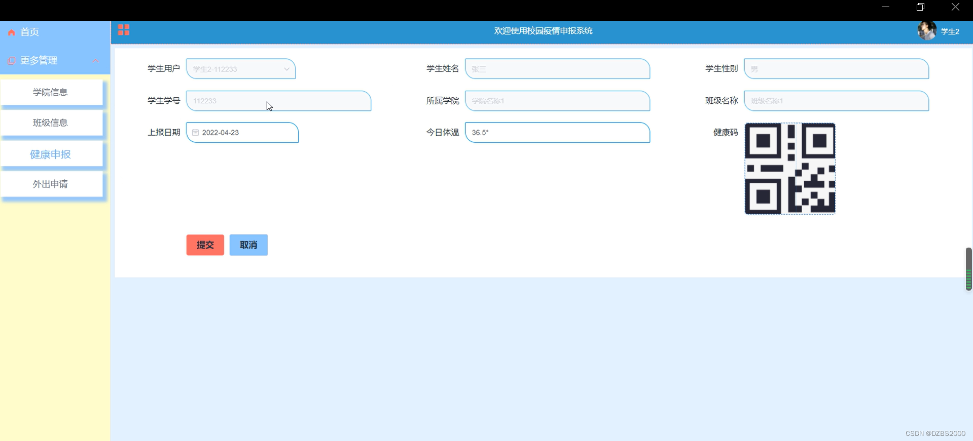Open 班级信息 in the sidebar
This screenshot has height=441, width=973.
pyautogui.click(x=51, y=123)
